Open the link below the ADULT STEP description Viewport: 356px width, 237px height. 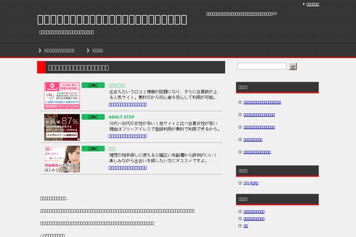(x=128, y=136)
